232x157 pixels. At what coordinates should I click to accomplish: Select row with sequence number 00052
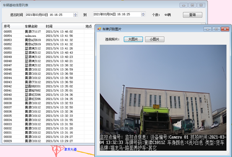coord(49,44)
